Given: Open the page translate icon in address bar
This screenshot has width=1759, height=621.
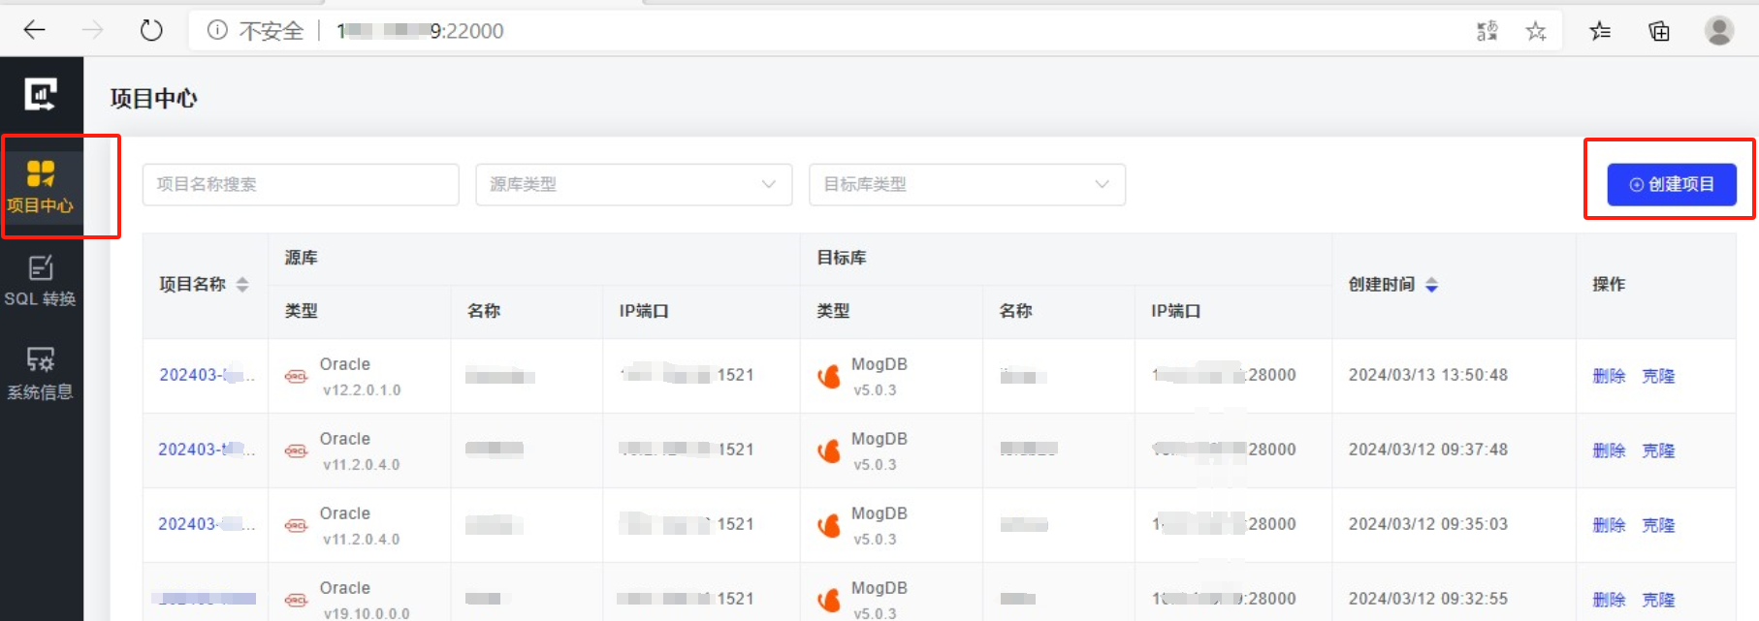Looking at the screenshot, I should pyautogui.click(x=1487, y=31).
